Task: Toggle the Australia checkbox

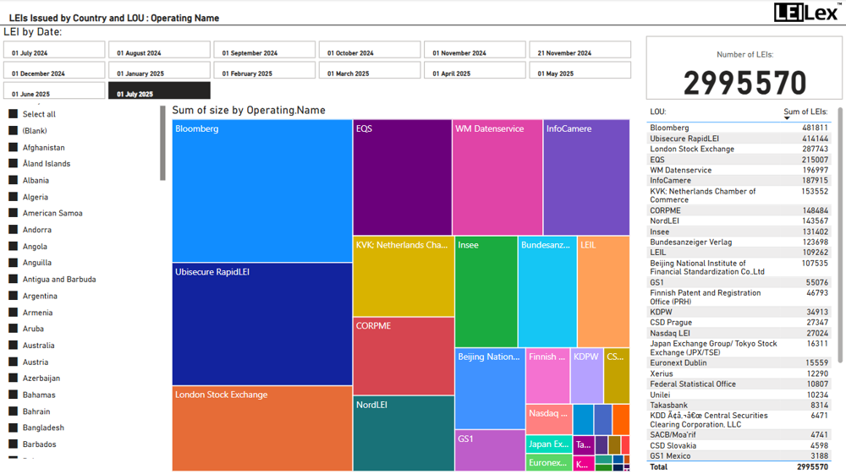Action: 14,345
